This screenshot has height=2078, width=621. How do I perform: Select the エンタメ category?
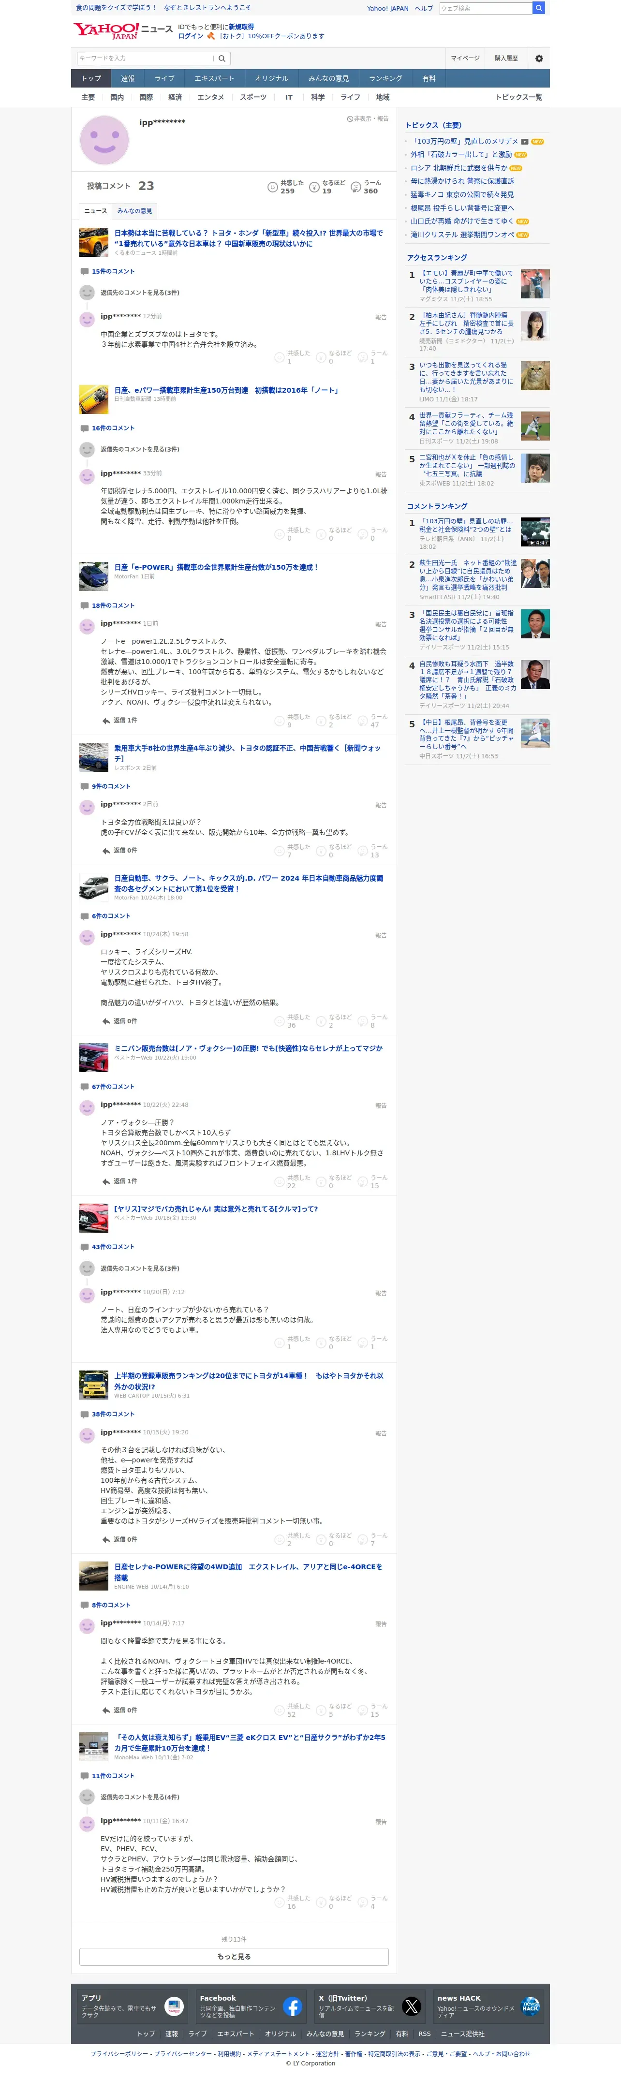pyautogui.click(x=210, y=98)
